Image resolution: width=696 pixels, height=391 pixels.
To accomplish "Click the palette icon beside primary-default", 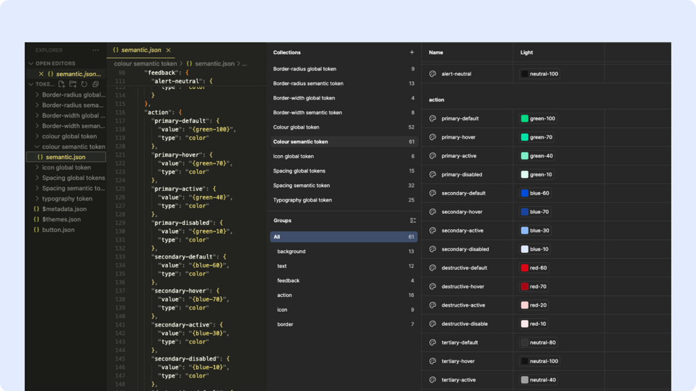I will [x=432, y=119].
